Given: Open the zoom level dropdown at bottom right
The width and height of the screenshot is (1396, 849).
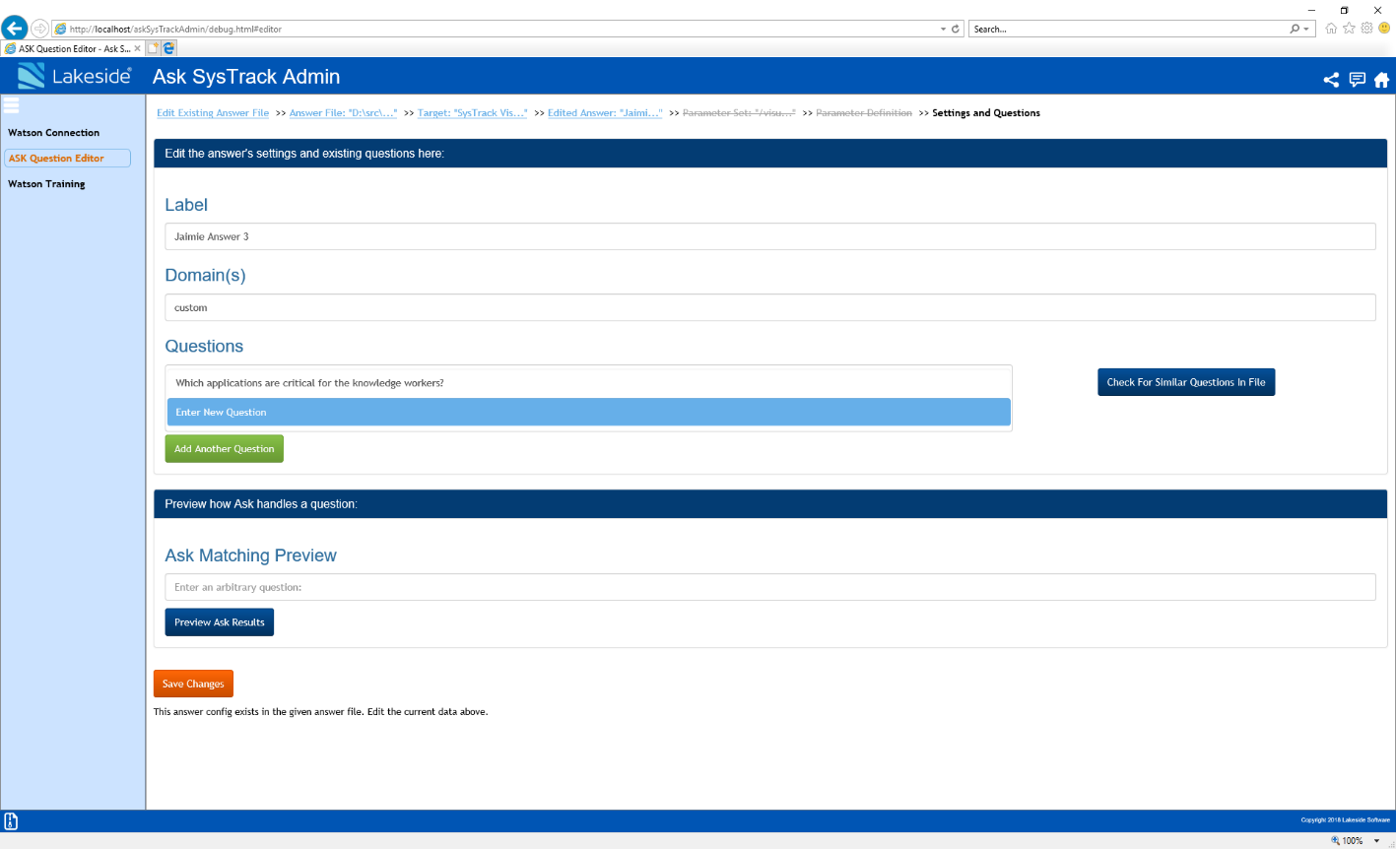Looking at the screenshot, I should [1376, 840].
